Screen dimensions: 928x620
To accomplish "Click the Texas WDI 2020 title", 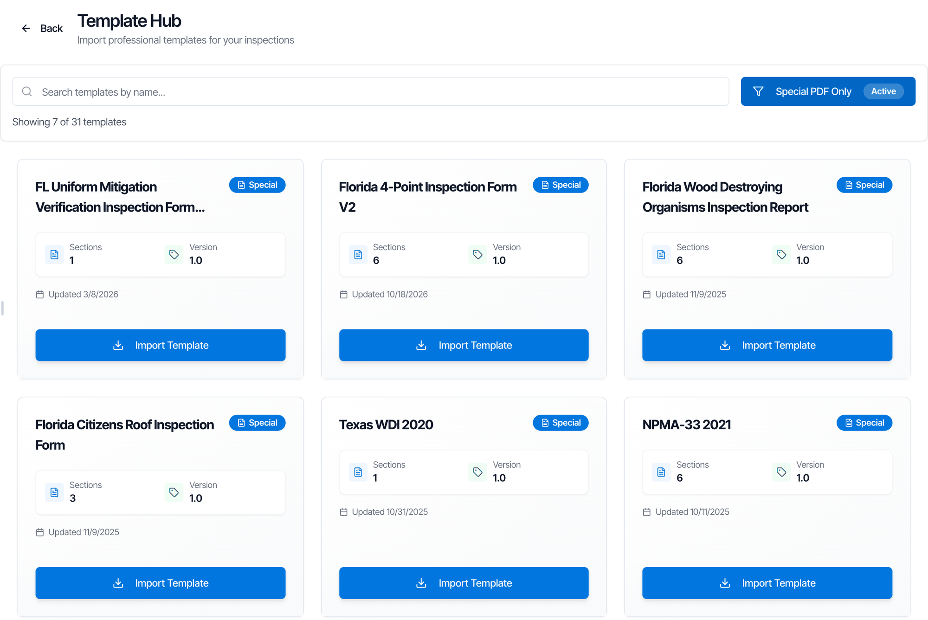I will pyautogui.click(x=386, y=425).
